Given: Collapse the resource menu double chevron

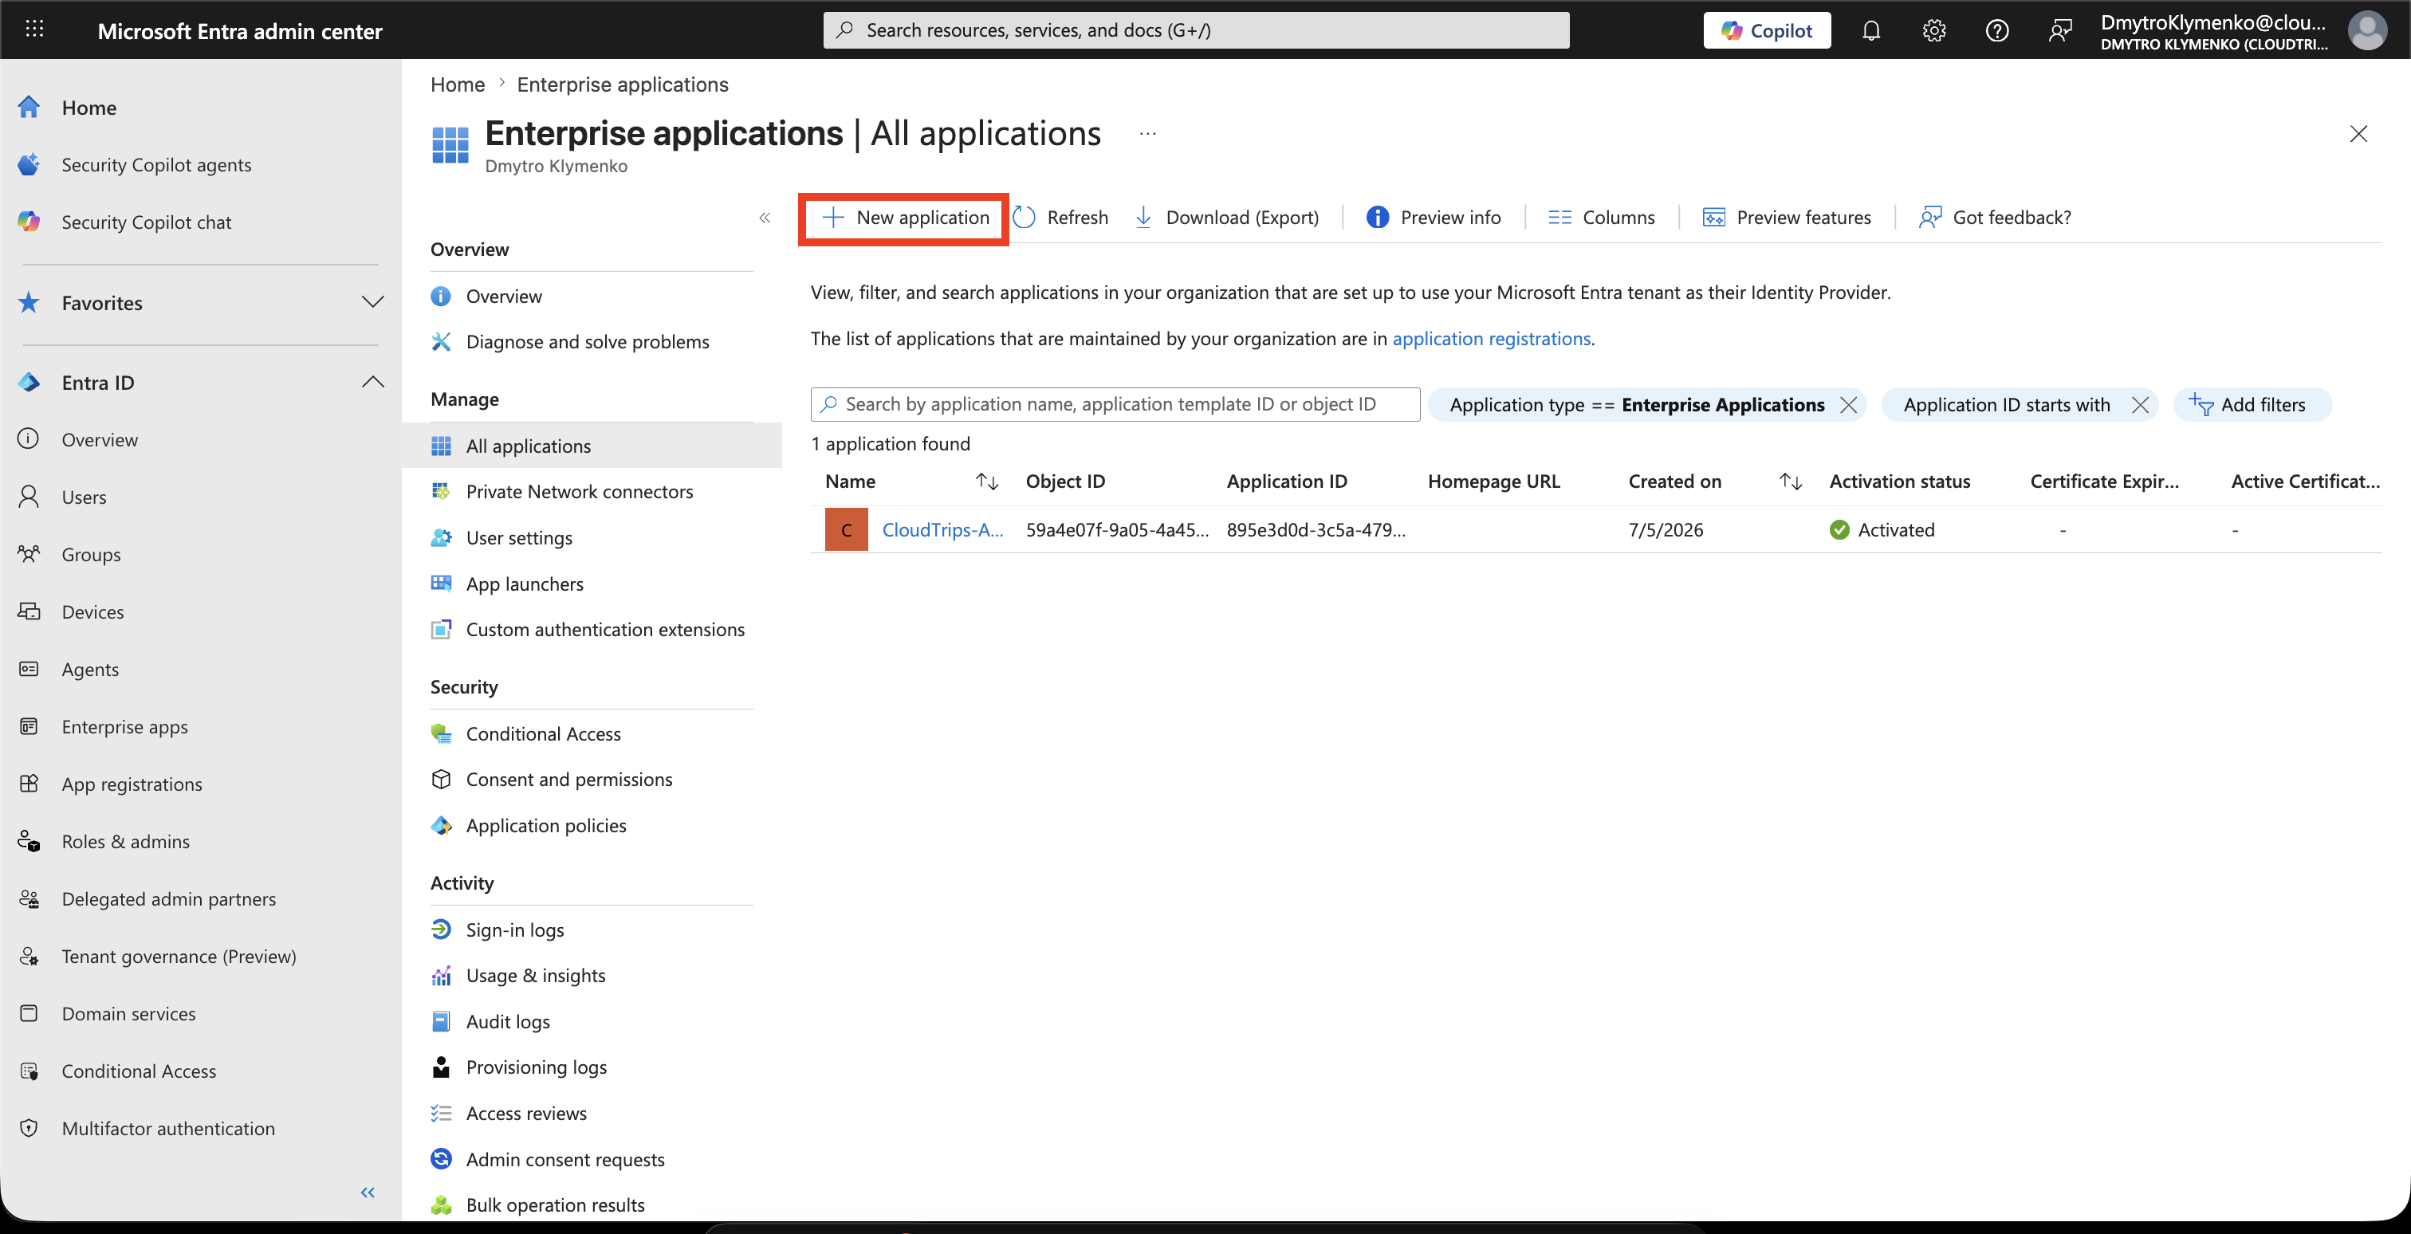Looking at the screenshot, I should [x=765, y=217].
